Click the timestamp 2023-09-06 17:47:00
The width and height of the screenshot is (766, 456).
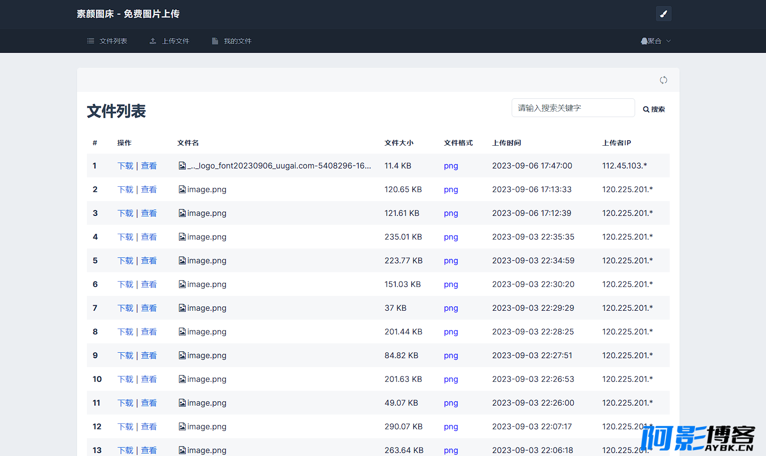532,166
